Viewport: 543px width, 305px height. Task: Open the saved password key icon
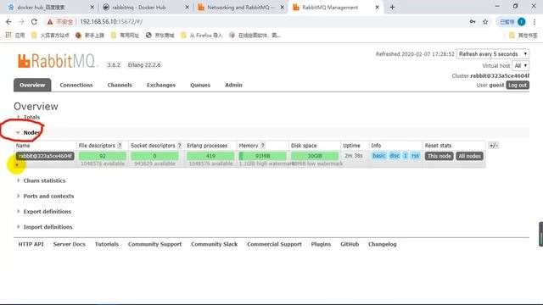(x=473, y=21)
